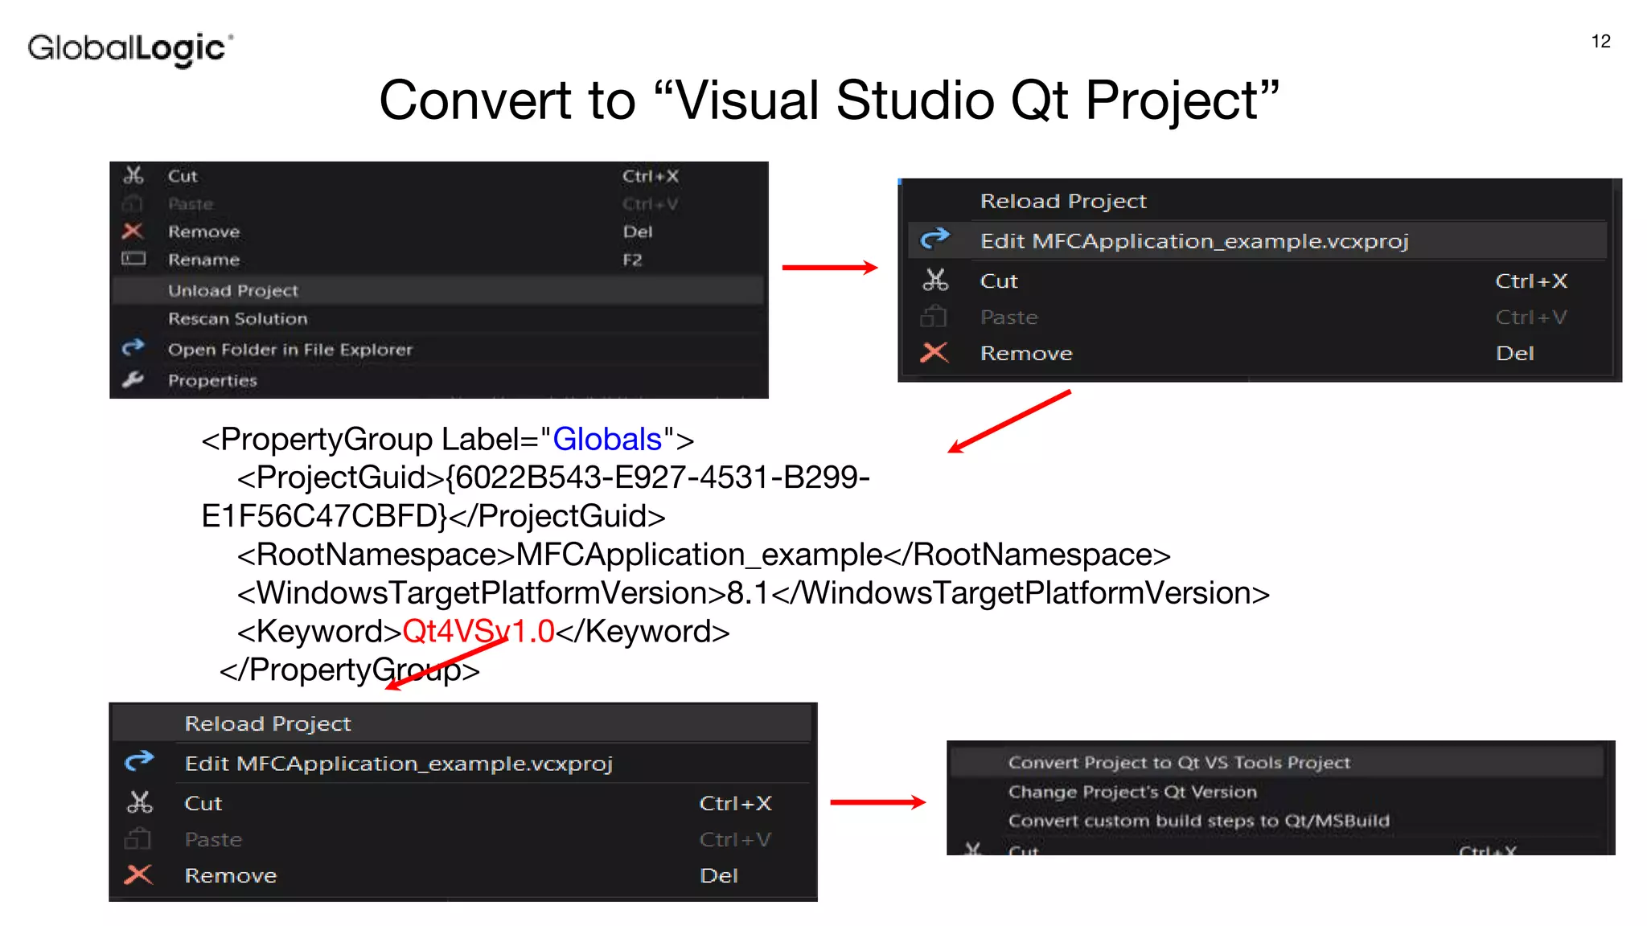Click the Rename box icon in first menu

click(133, 259)
